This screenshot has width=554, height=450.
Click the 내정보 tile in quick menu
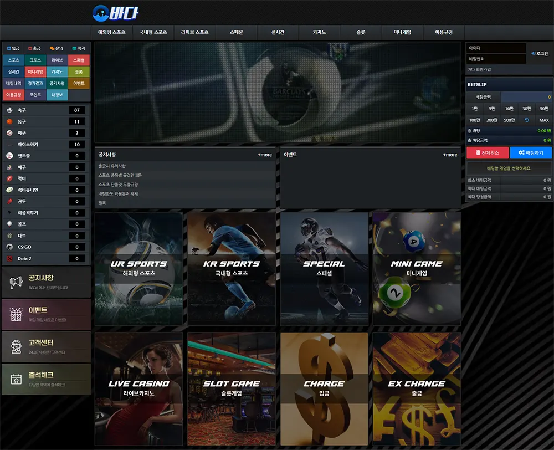[57, 95]
